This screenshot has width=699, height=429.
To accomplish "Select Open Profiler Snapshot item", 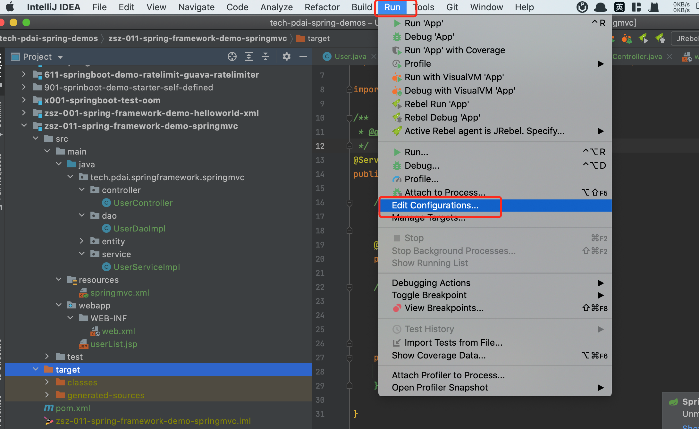I will click(495, 388).
